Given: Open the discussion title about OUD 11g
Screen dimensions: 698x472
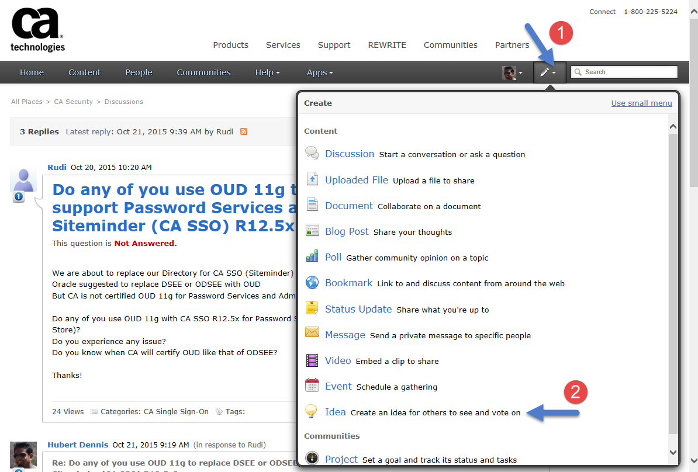Looking at the screenshot, I should (x=174, y=208).
